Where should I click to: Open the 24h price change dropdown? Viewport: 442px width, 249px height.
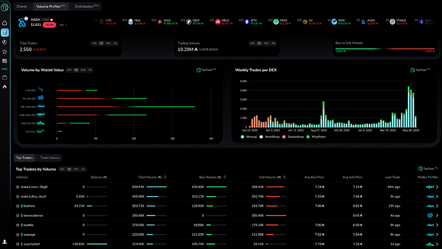63,25
